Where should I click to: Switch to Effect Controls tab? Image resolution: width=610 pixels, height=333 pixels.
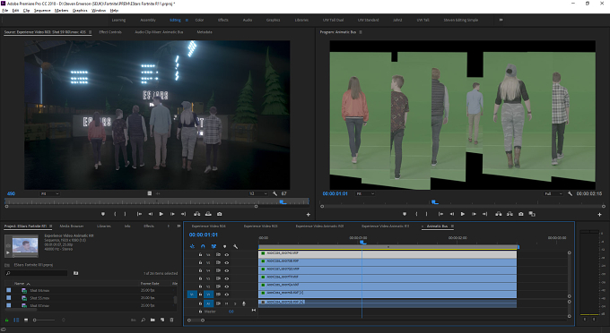click(110, 32)
